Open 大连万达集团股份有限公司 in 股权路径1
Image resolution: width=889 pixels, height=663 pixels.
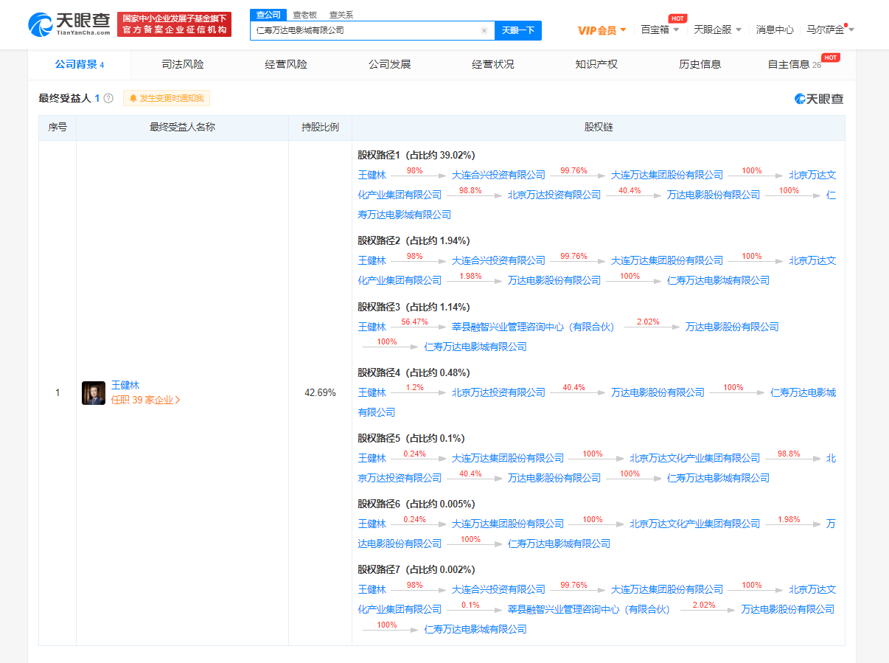667,176
